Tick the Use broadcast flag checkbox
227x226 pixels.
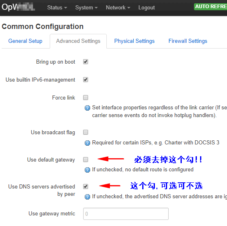(86, 132)
